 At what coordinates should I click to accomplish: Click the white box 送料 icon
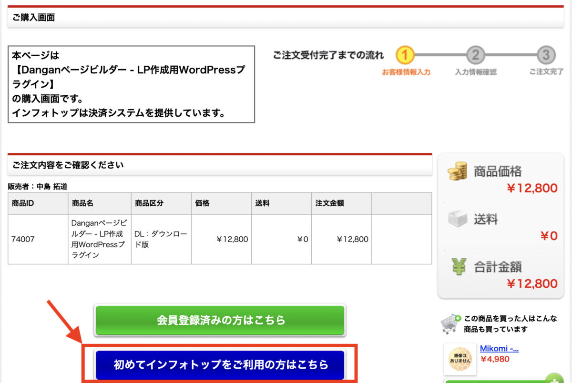point(458,219)
